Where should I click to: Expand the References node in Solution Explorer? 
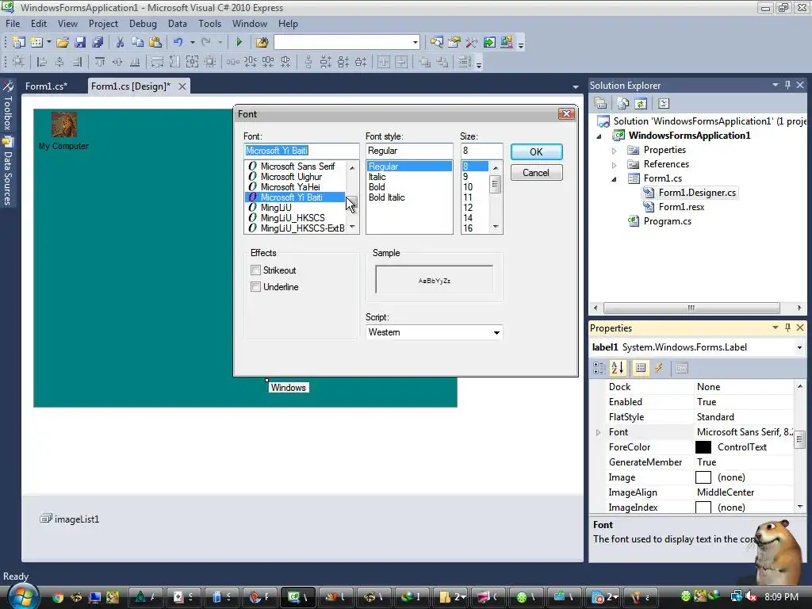[615, 165]
